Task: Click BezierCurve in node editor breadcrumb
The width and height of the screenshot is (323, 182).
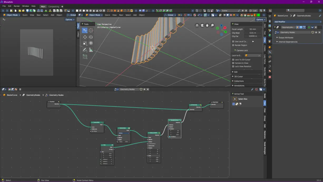Action: point(12,95)
